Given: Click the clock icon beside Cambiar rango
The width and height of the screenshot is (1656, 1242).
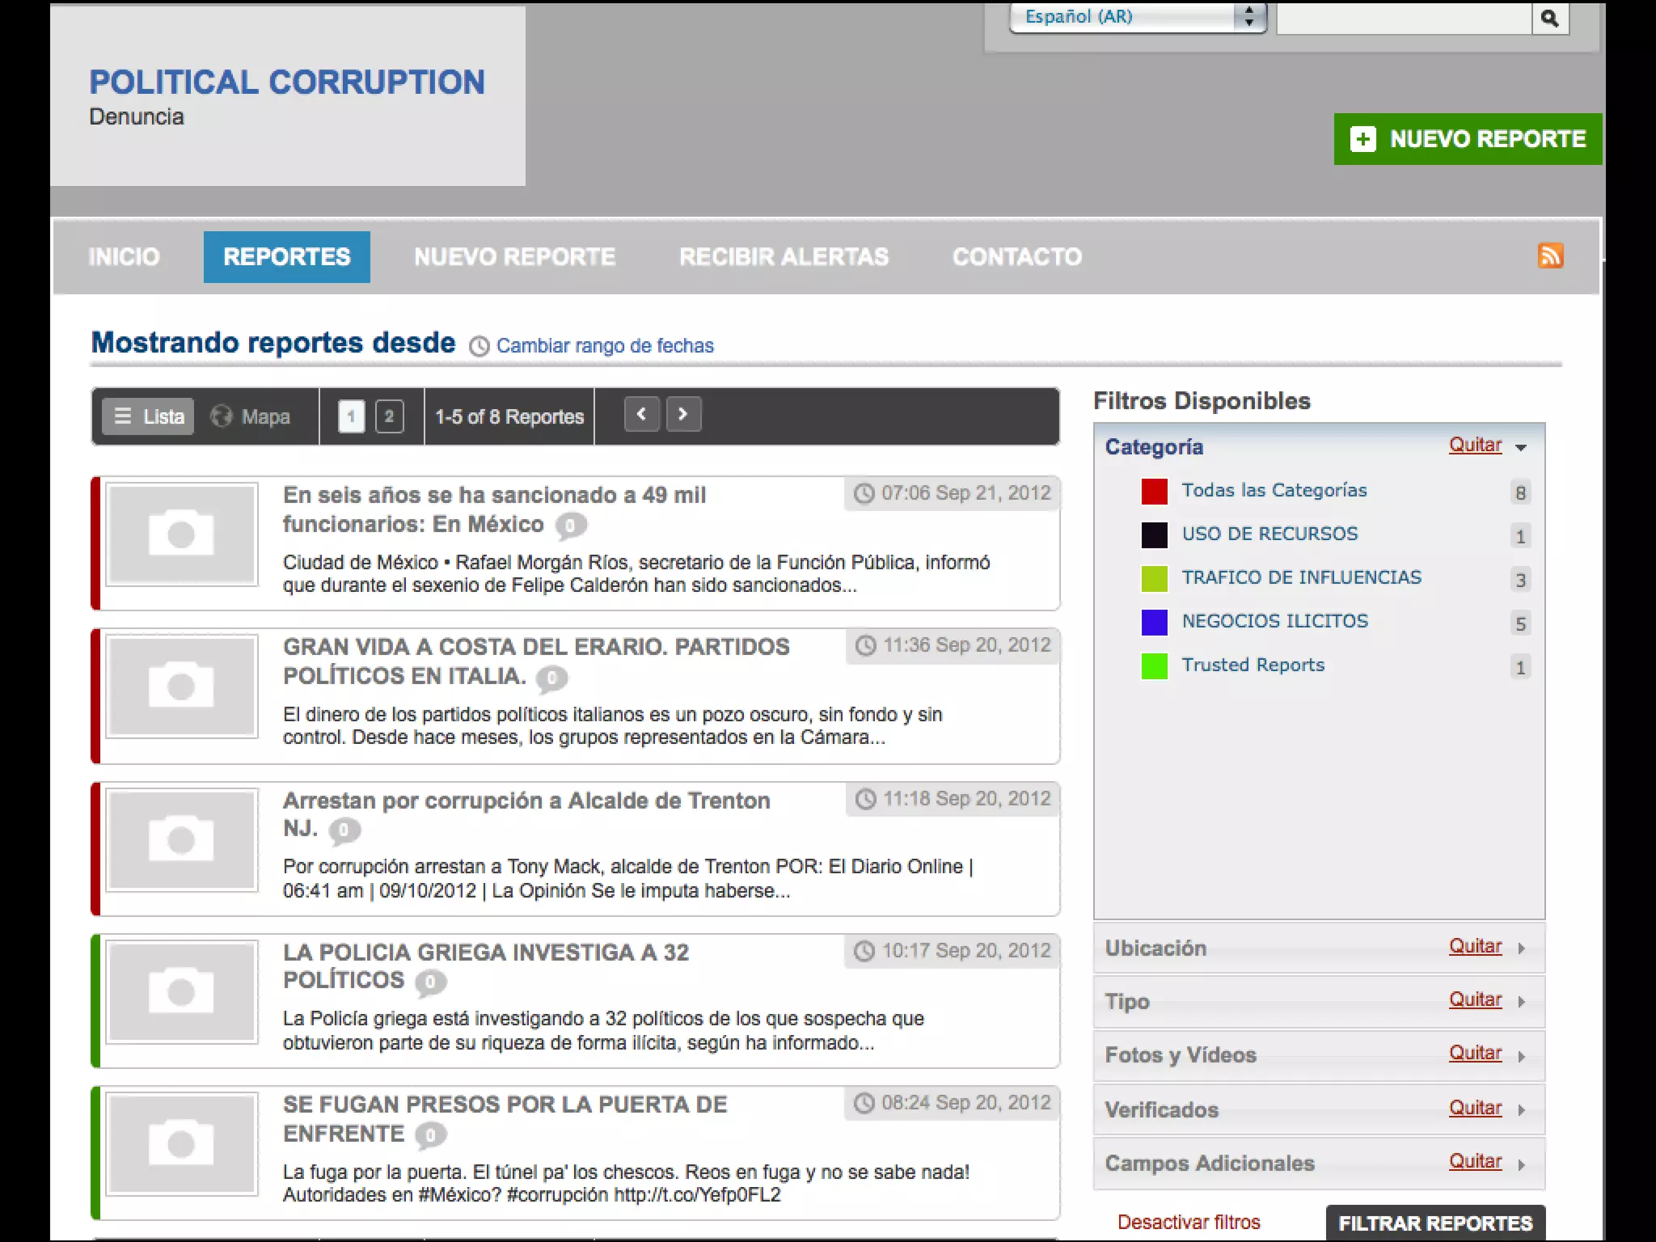Looking at the screenshot, I should 479,346.
